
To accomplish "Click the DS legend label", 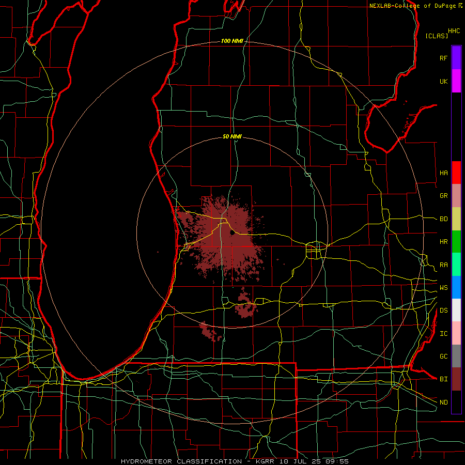I will point(443,311).
